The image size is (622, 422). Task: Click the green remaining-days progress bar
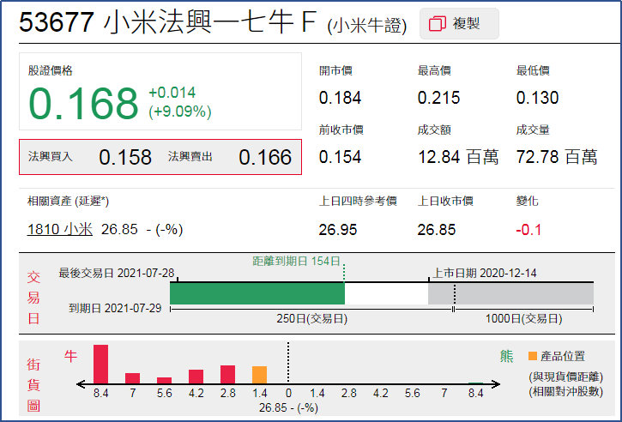[x=257, y=293]
